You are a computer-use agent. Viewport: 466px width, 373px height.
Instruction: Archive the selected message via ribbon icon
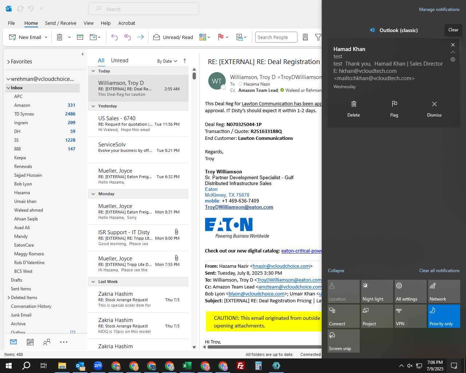[x=80, y=37]
